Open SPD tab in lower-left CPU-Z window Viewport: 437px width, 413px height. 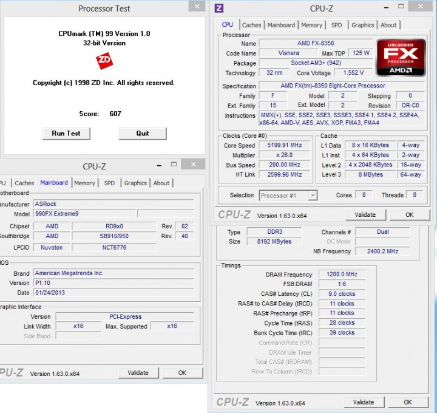coord(109,183)
